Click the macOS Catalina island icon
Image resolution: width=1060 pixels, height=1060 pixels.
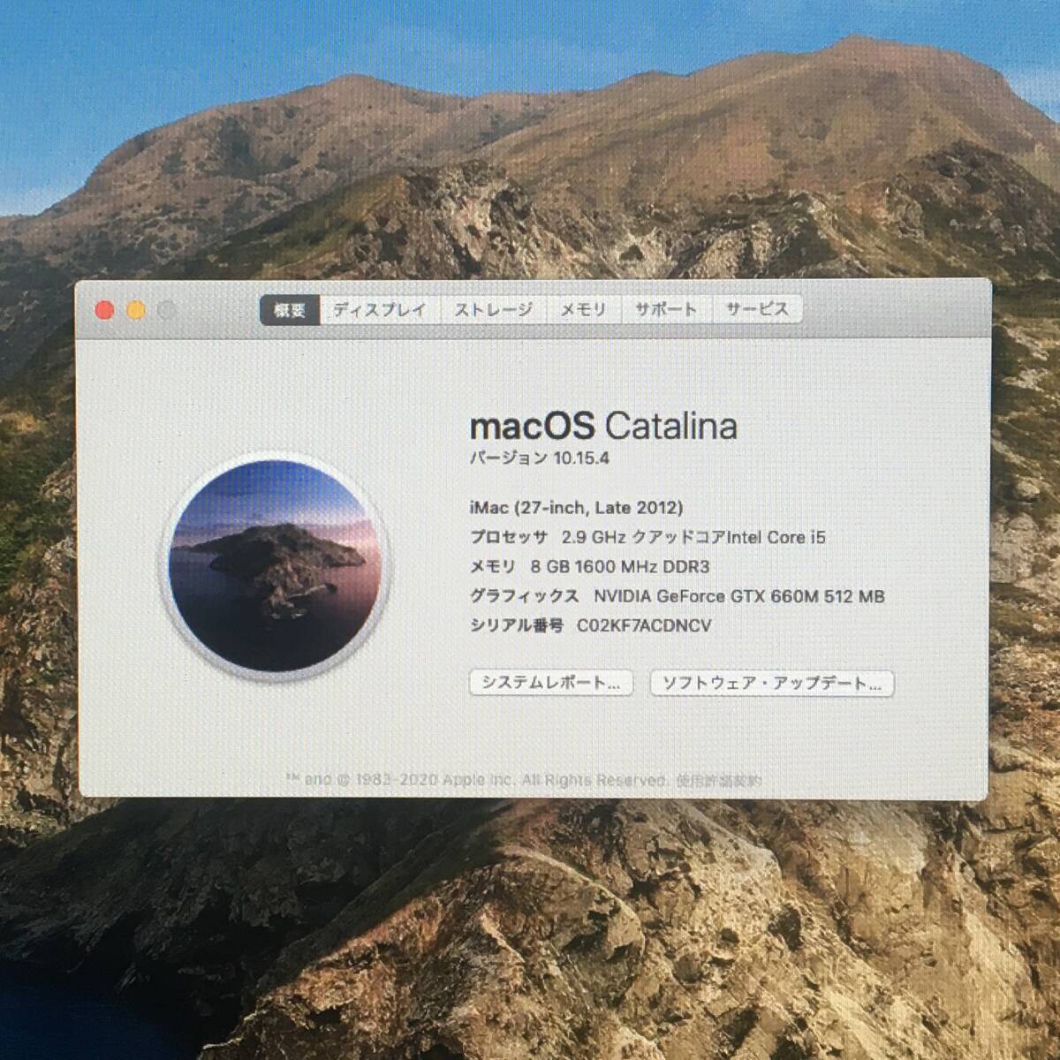pos(276,568)
